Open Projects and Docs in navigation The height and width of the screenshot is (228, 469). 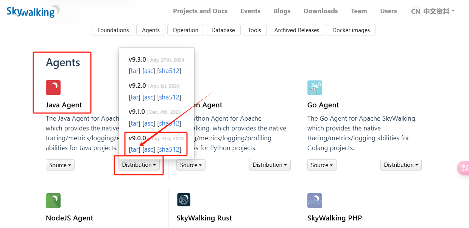coord(200,11)
